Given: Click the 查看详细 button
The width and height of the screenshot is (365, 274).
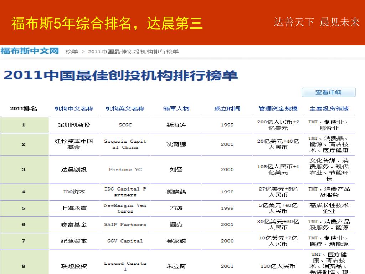Looking at the screenshot, I should click(328, 92).
